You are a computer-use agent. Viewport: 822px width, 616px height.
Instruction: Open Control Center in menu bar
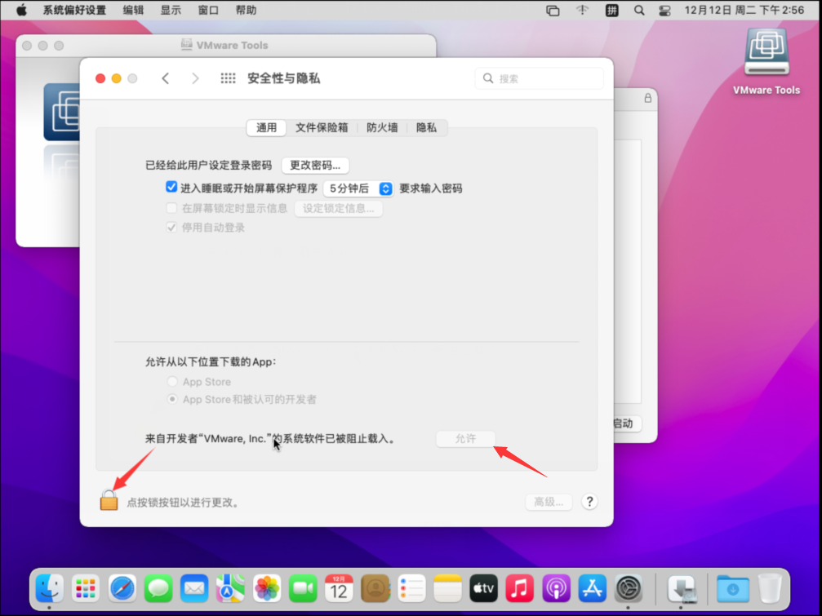click(664, 10)
